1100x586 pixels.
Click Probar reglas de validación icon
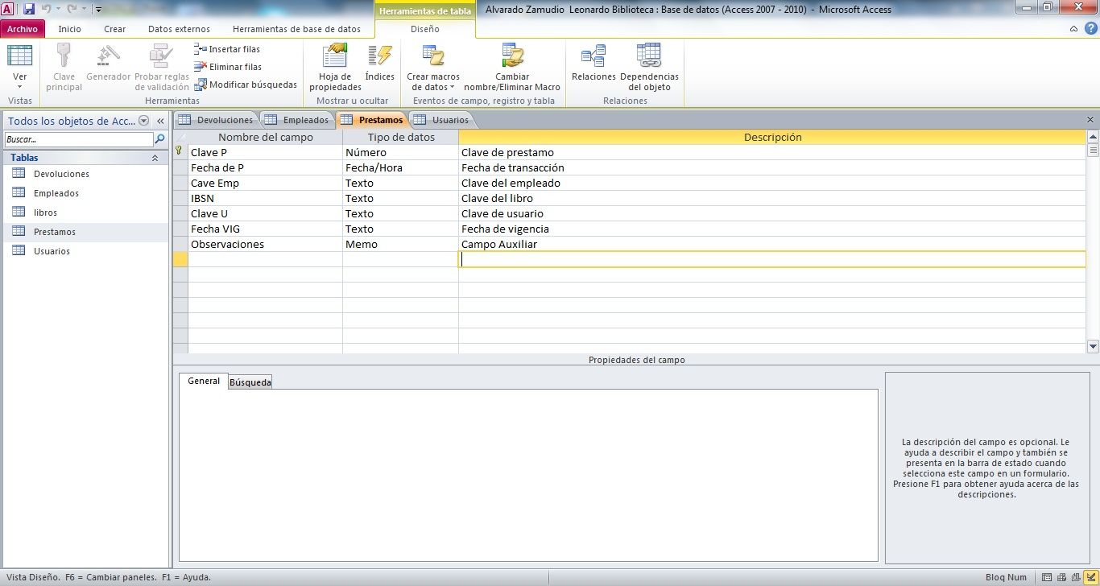(x=162, y=56)
